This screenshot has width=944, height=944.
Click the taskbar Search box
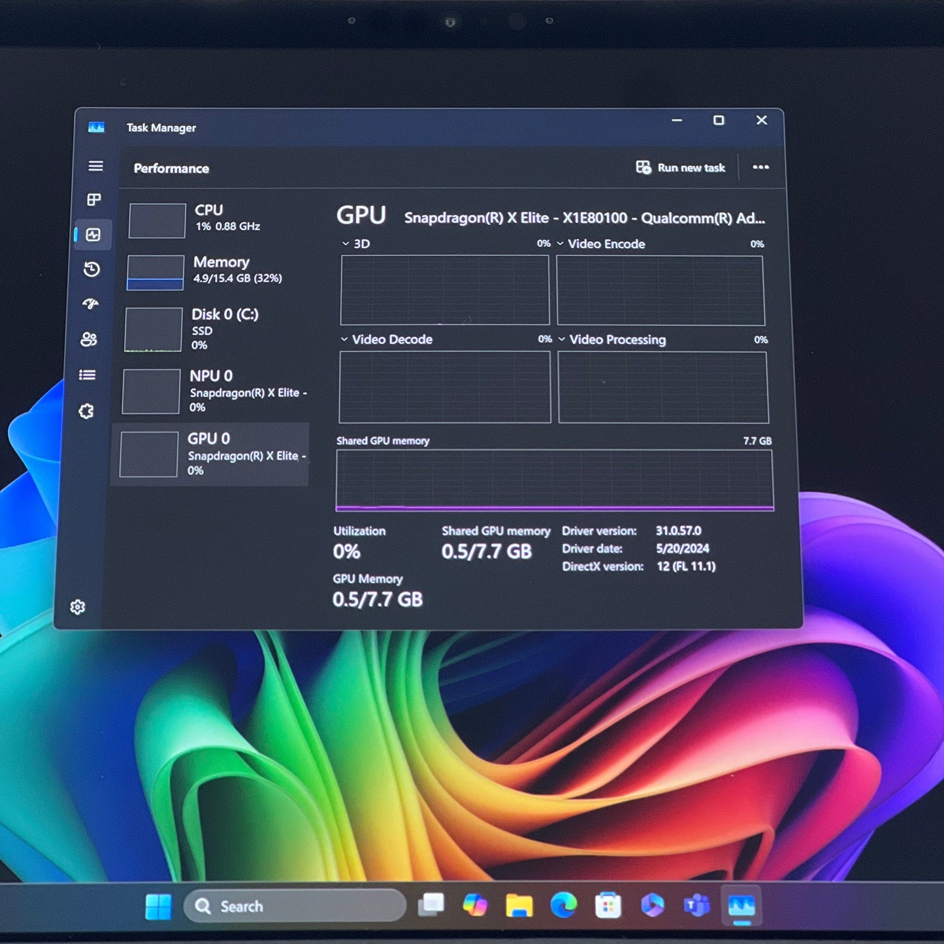click(295, 907)
